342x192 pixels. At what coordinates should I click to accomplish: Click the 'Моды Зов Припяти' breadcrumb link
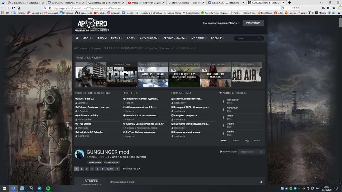coord(157,48)
